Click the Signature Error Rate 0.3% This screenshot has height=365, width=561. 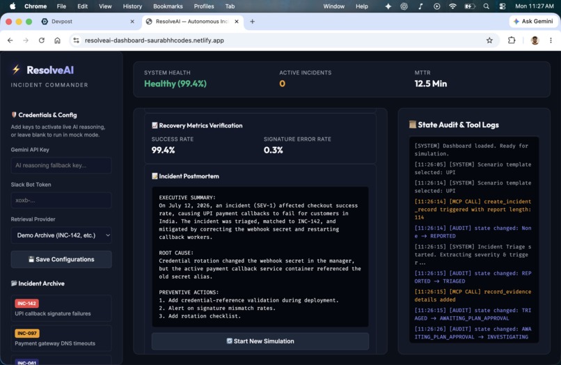(x=274, y=150)
